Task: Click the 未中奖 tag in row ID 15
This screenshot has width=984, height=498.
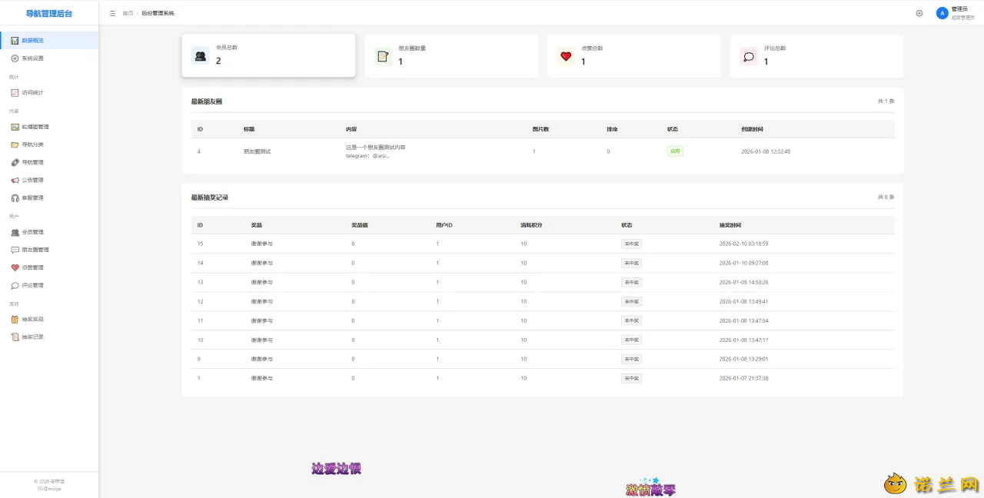Action: [631, 244]
